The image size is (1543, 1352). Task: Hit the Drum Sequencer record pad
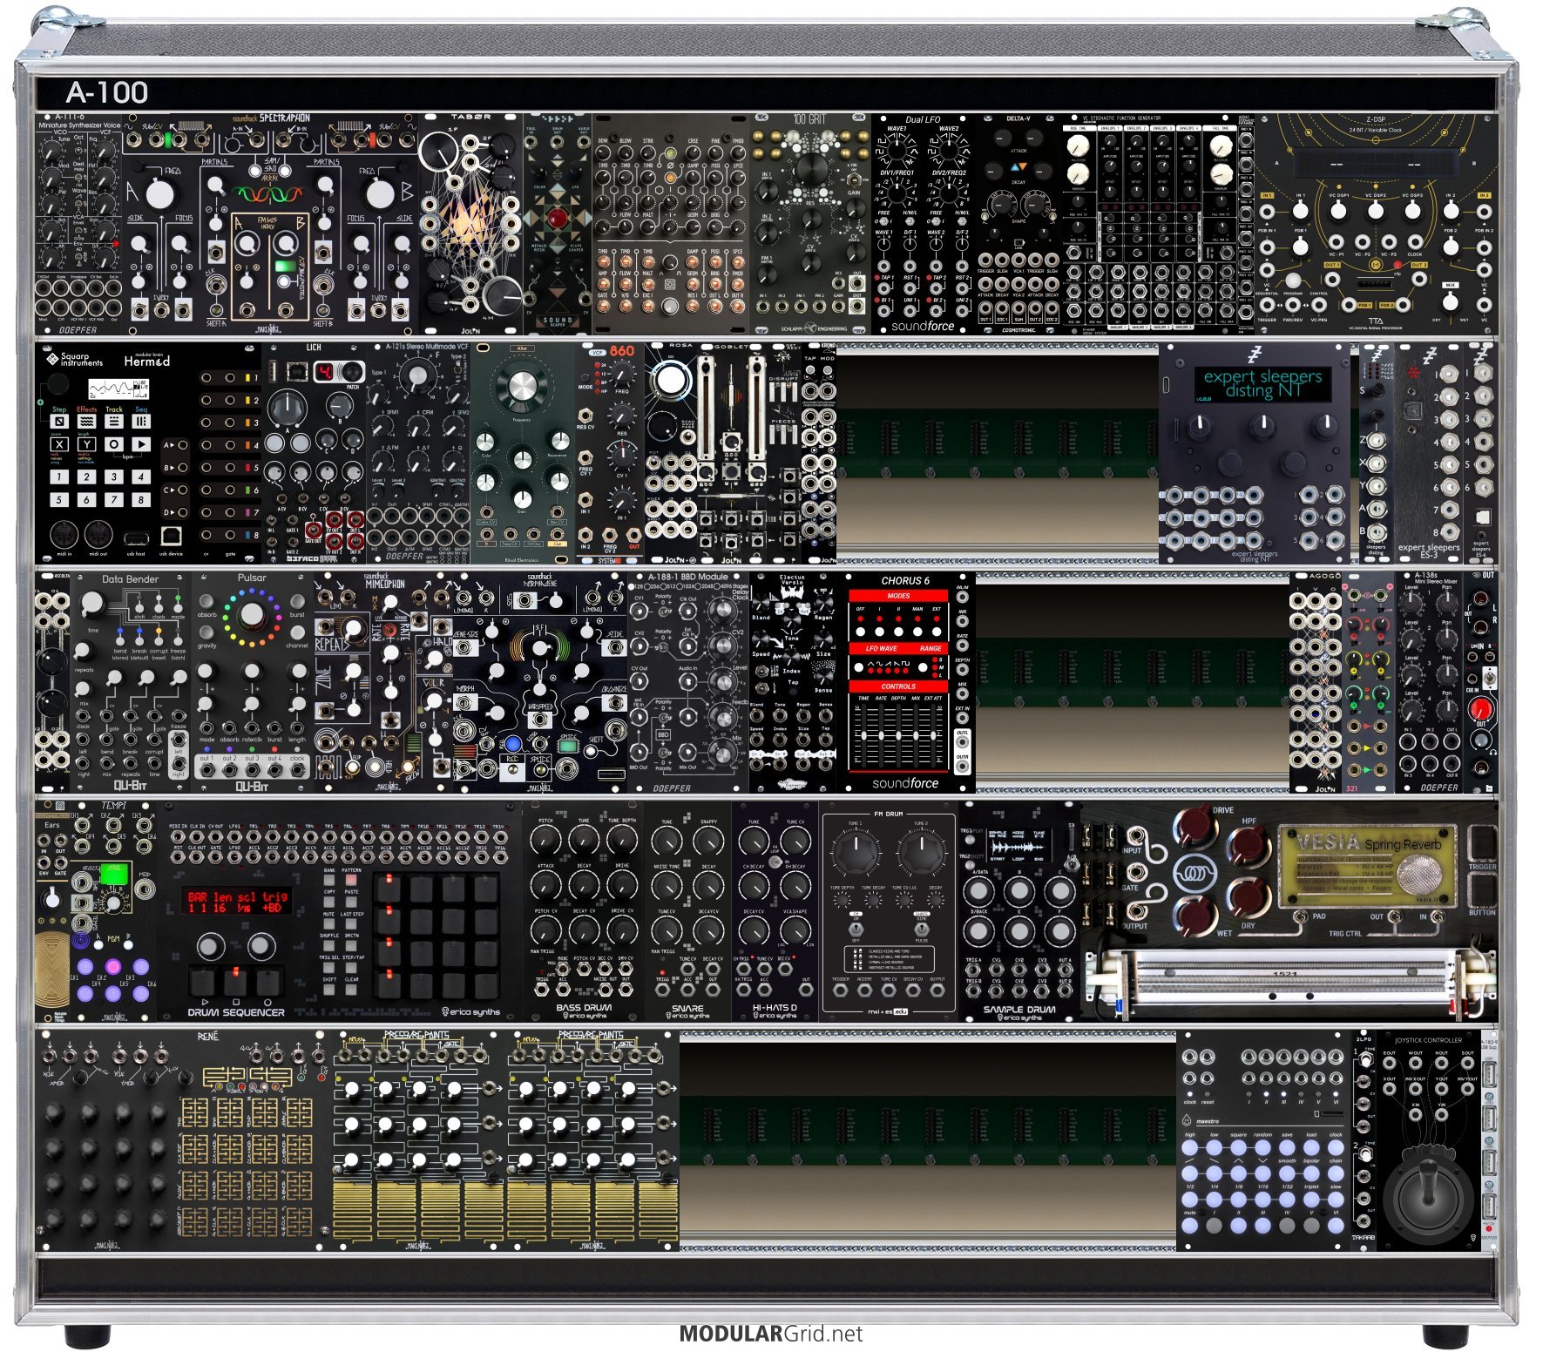pyautogui.click(x=267, y=982)
